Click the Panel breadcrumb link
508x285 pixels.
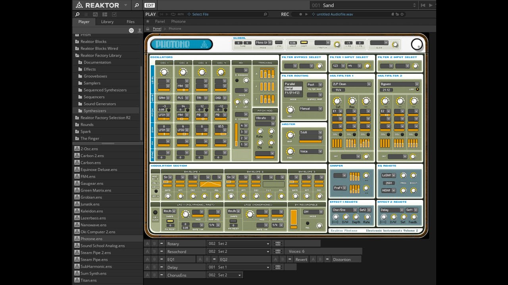(157, 28)
